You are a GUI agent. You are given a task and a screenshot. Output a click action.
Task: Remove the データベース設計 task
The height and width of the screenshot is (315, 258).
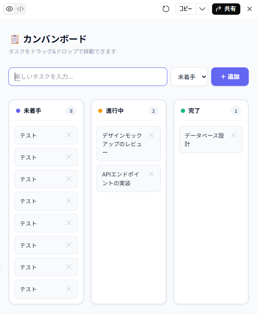pyautogui.click(x=234, y=135)
